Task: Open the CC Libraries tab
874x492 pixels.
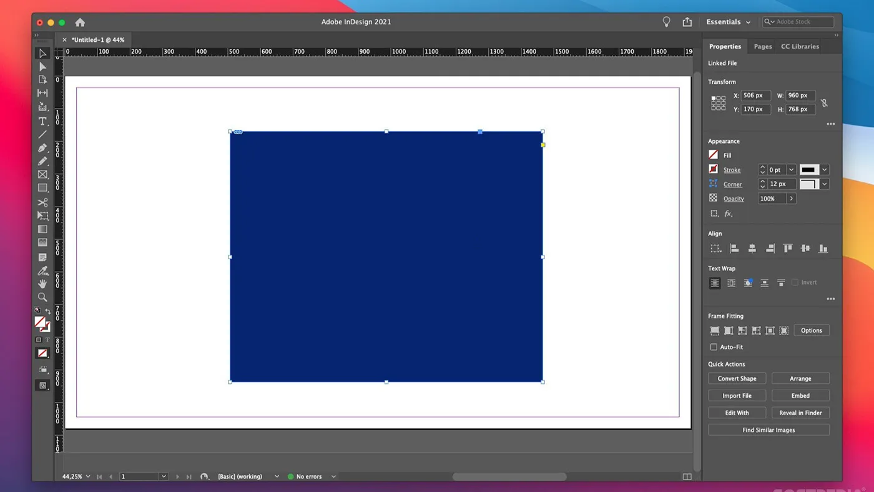Action: click(x=800, y=46)
